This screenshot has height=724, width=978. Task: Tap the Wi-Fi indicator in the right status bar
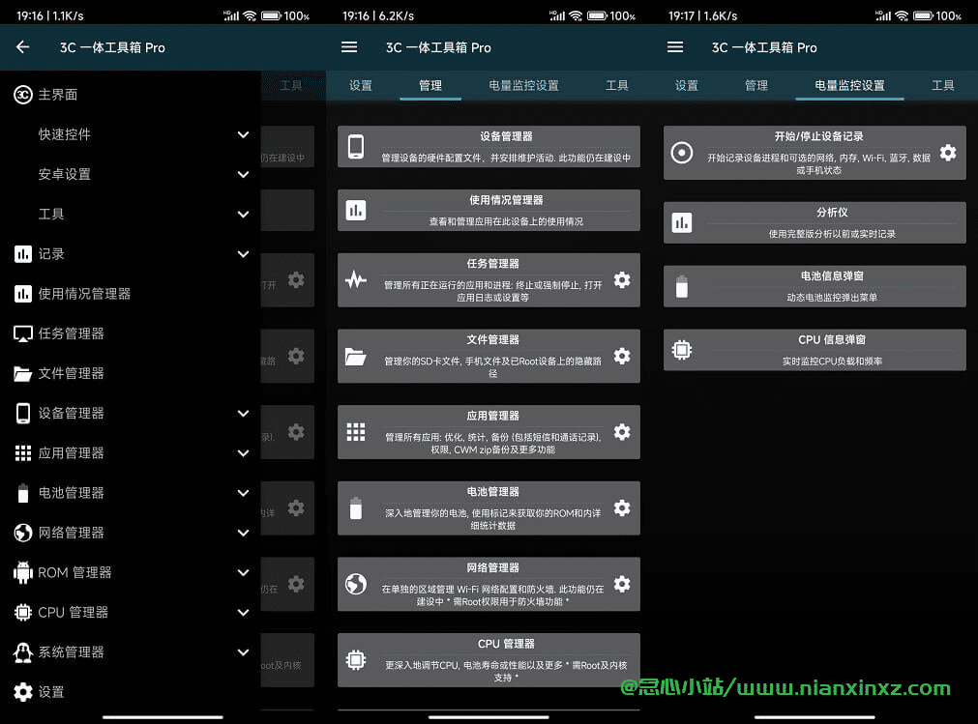pos(902,15)
